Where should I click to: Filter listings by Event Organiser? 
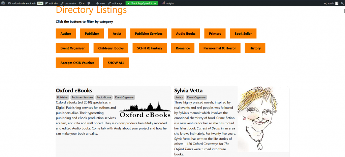click(x=73, y=48)
